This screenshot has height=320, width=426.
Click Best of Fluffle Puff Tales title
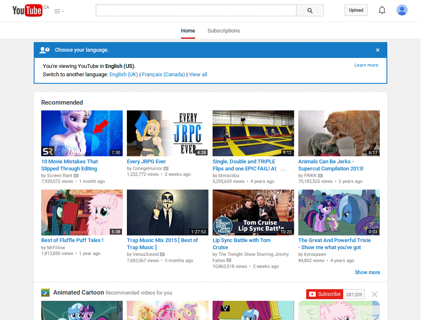point(72,240)
